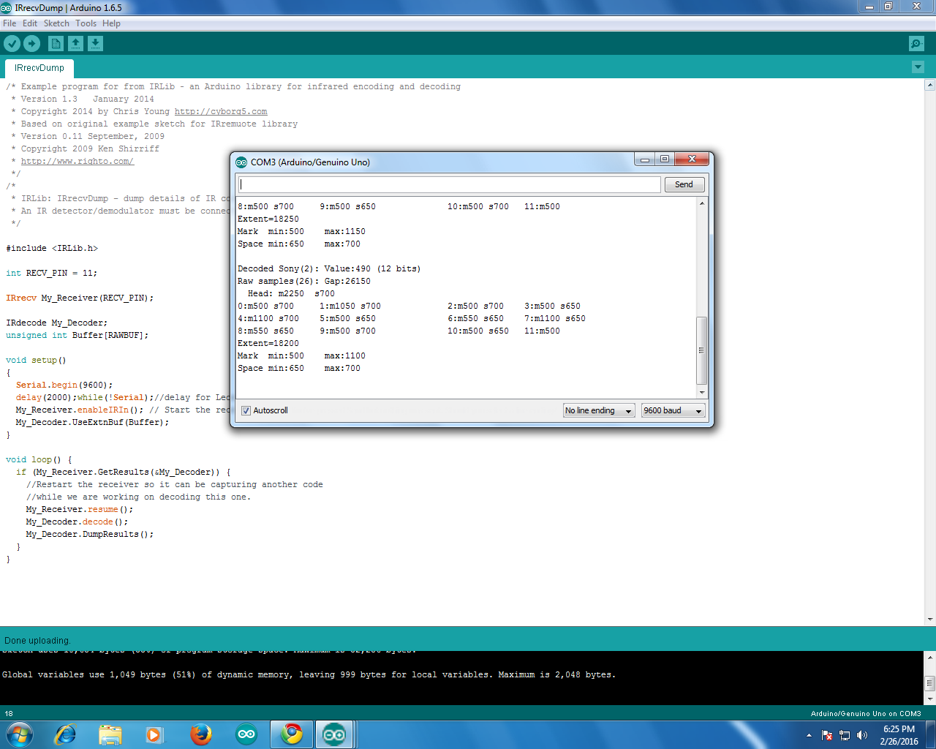This screenshot has width=936, height=749.
Task: Upload the sketch with the arrow icon
Action: tap(32, 44)
